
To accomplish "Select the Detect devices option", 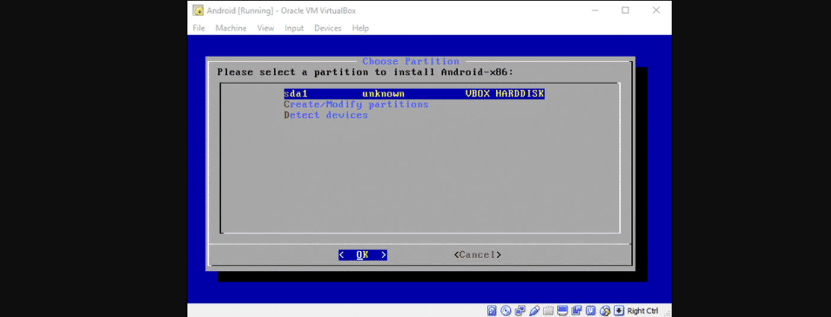I will click(x=326, y=115).
